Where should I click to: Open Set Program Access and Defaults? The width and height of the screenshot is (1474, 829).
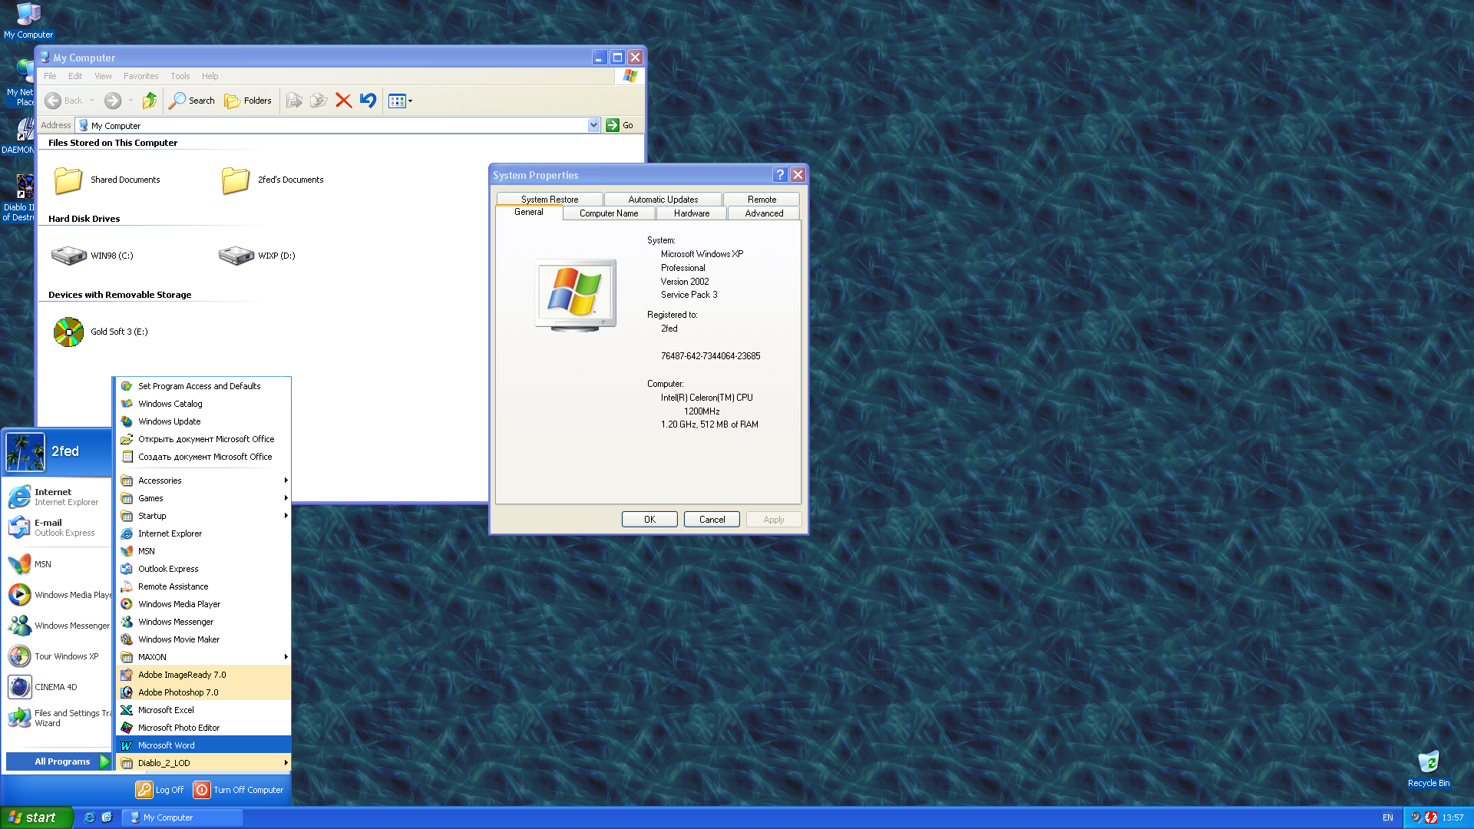pyautogui.click(x=203, y=386)
